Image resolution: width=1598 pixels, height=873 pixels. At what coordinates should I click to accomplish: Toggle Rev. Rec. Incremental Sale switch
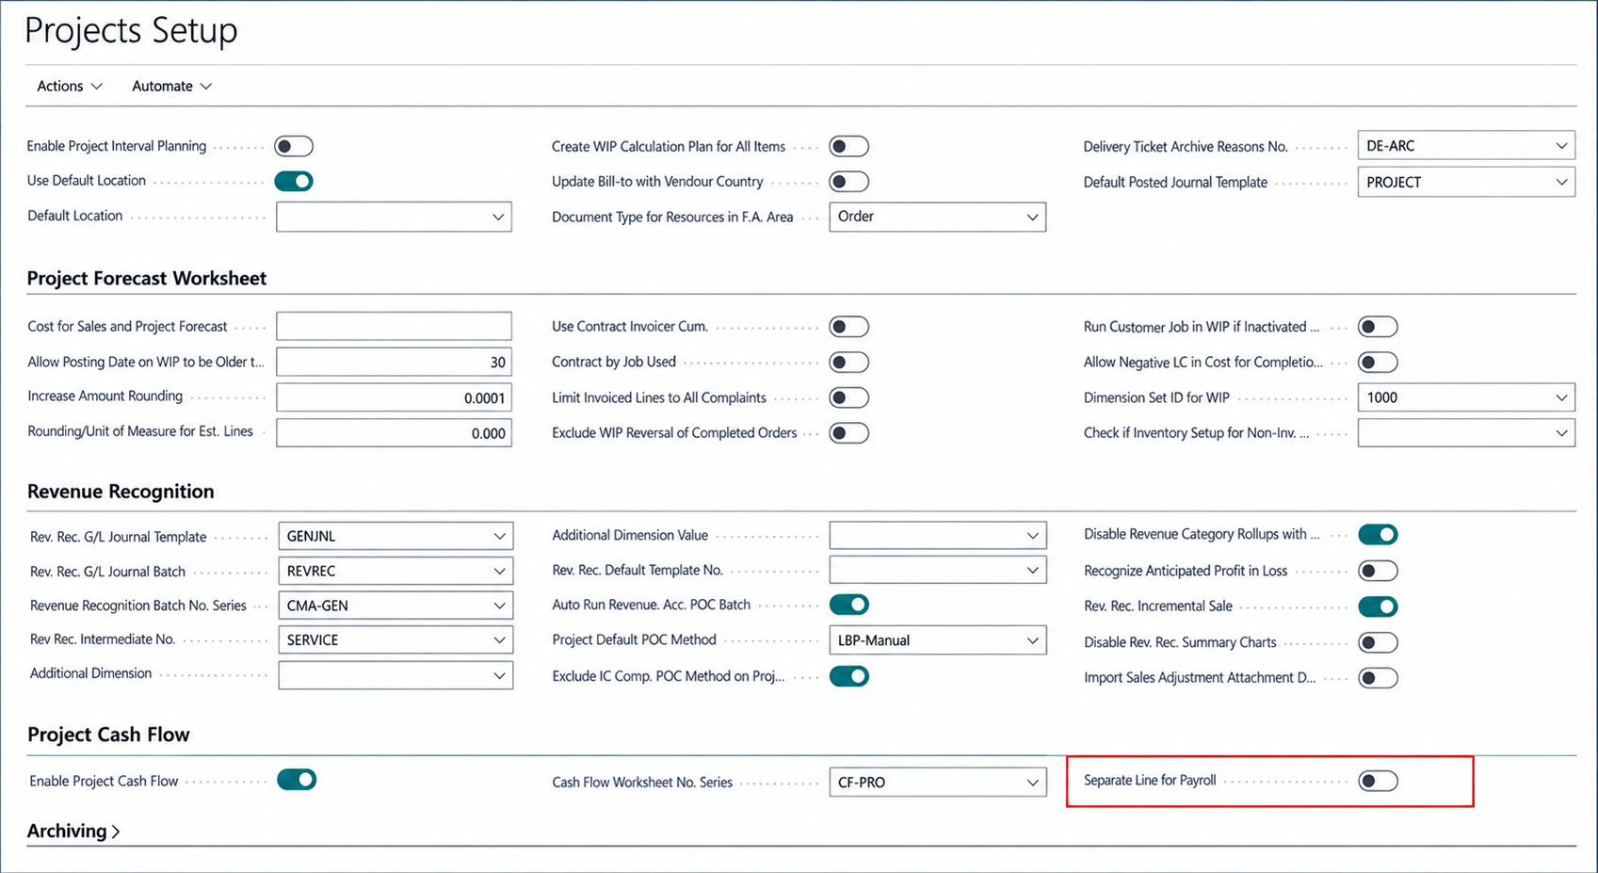[x=1378, y=606]
